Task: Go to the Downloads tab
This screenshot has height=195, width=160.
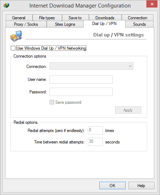Action: tap(105, 18)
